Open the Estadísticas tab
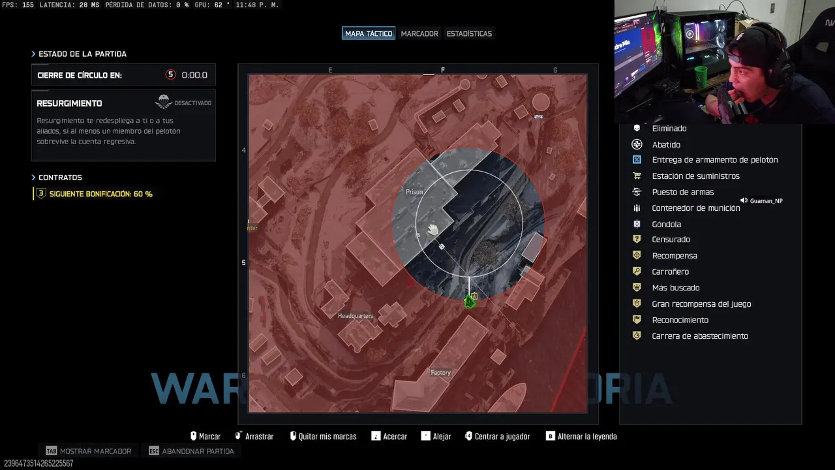The width and height of the screenshot is (835, 470). [x=469, y=33]
